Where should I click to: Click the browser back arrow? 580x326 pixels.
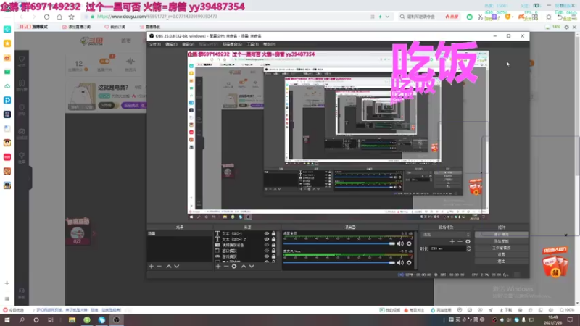click(x=22, y=17)
